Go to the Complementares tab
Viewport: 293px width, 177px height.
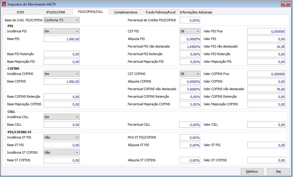pos(126,12)
